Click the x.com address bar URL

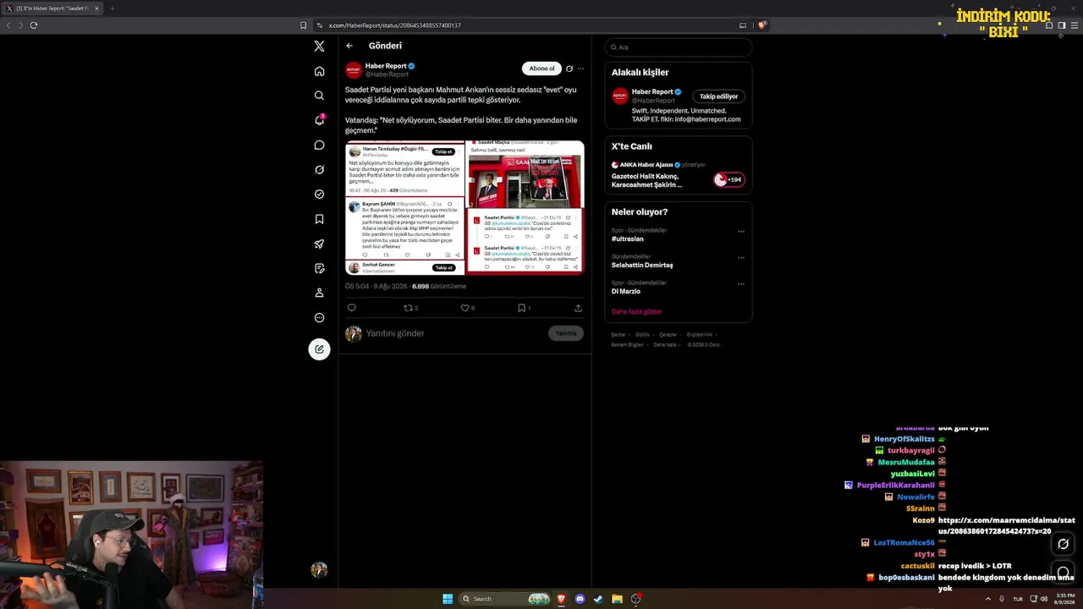click(394, 25)
